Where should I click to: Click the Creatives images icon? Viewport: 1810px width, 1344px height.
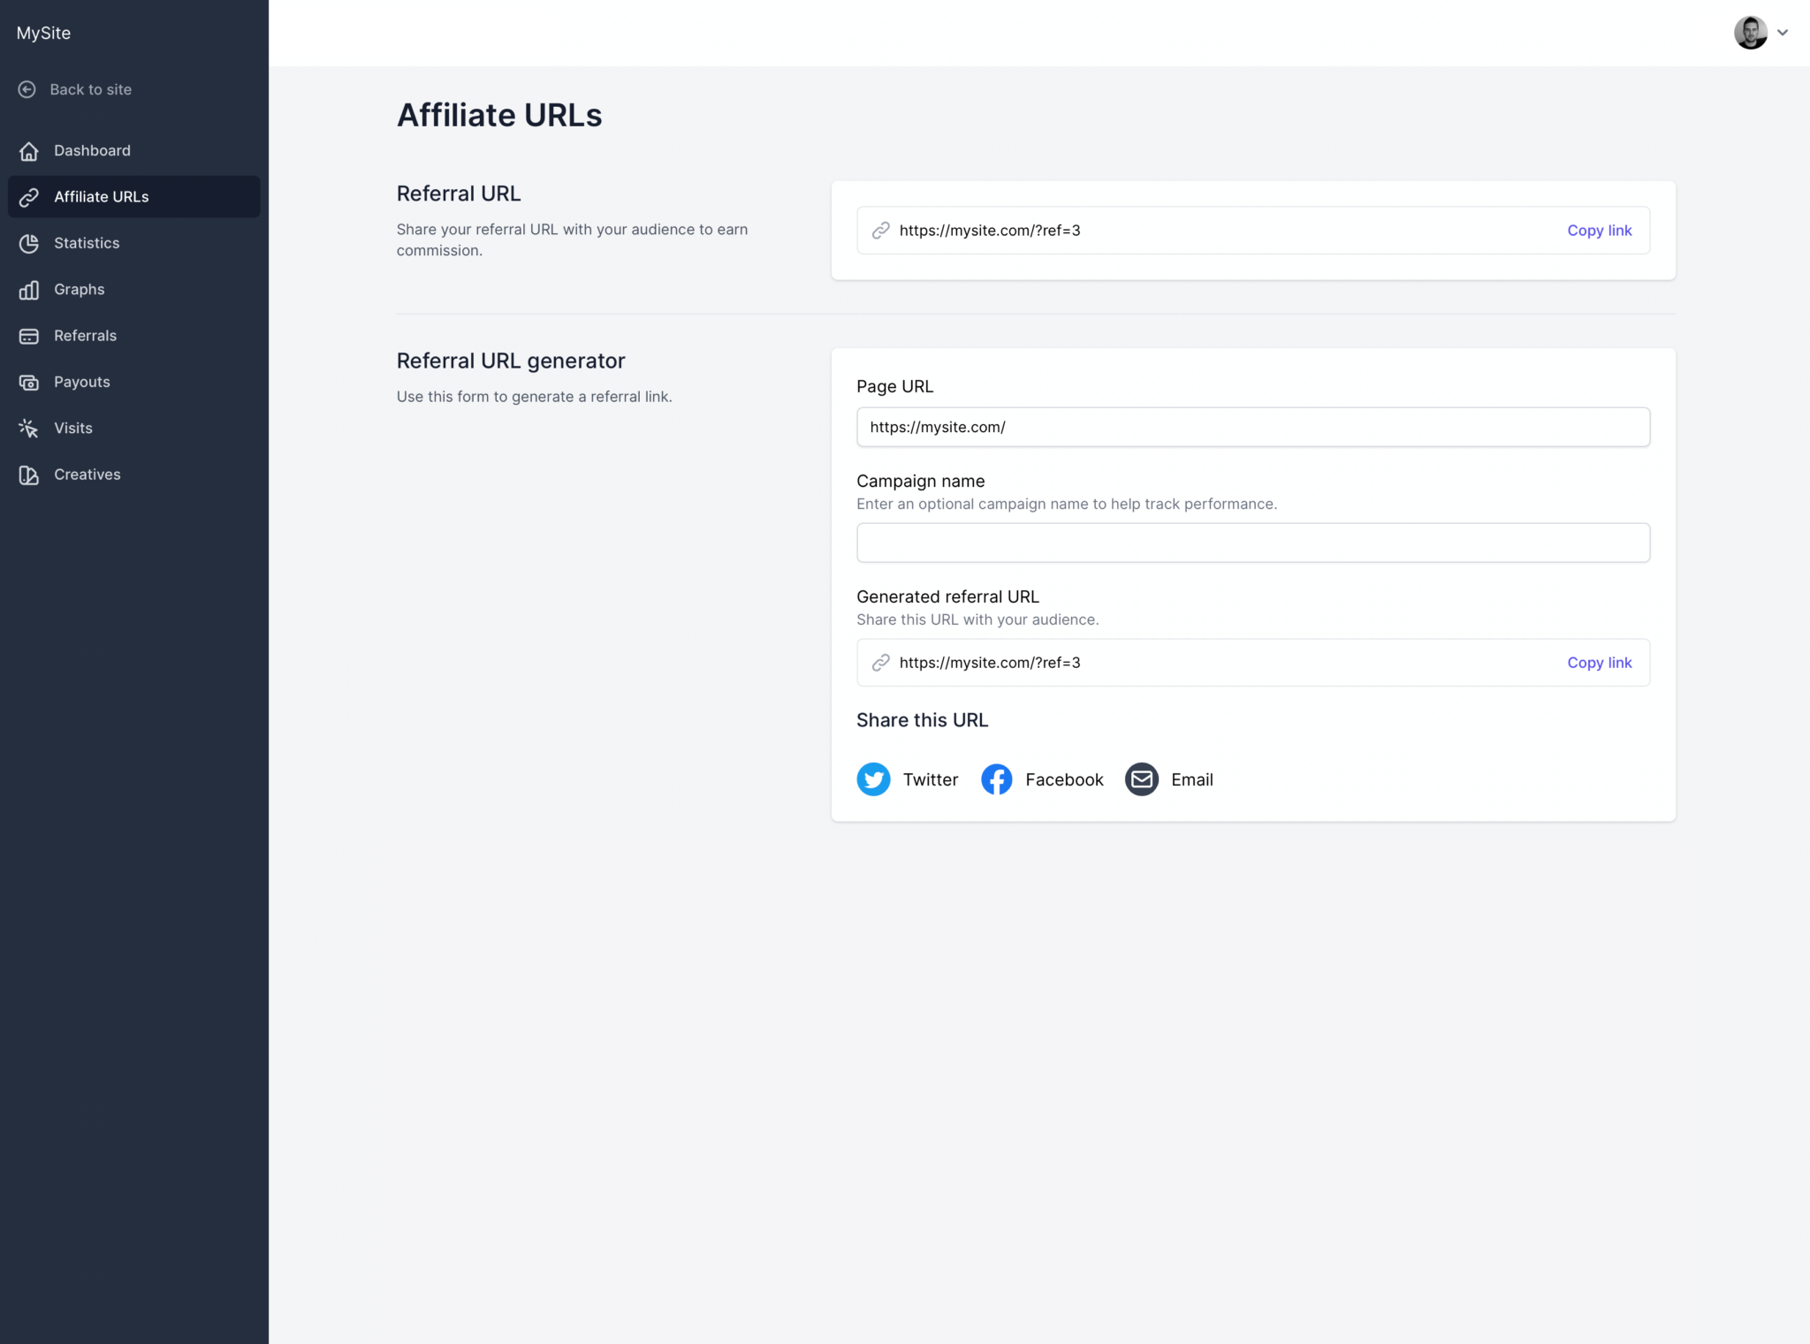click(x=30, y=475)
